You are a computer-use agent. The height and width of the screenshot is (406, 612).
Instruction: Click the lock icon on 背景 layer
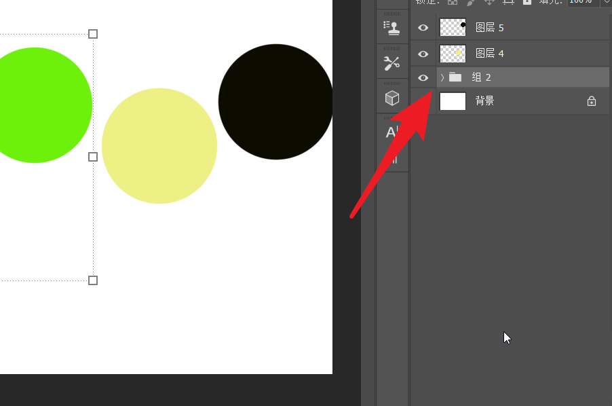[x=592, y=101]
